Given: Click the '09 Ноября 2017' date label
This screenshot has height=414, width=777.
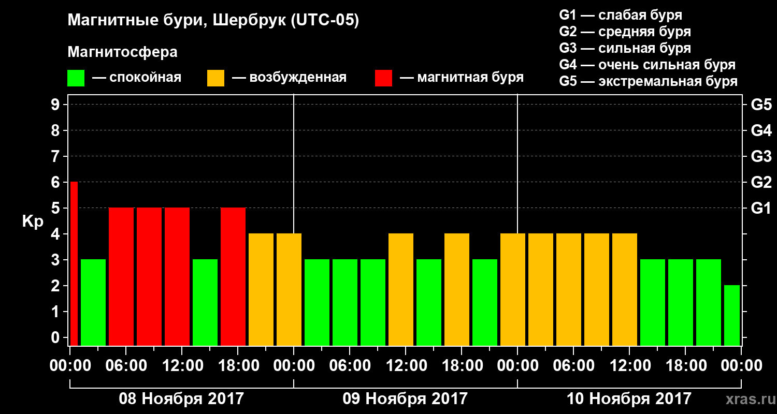Looking at the screenshot, I should point(405,399).
